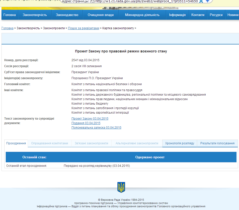Click the bill title Проект Закону про правовий режим
The height and width of the screenshot is (210, 239).
pos(121,51)
